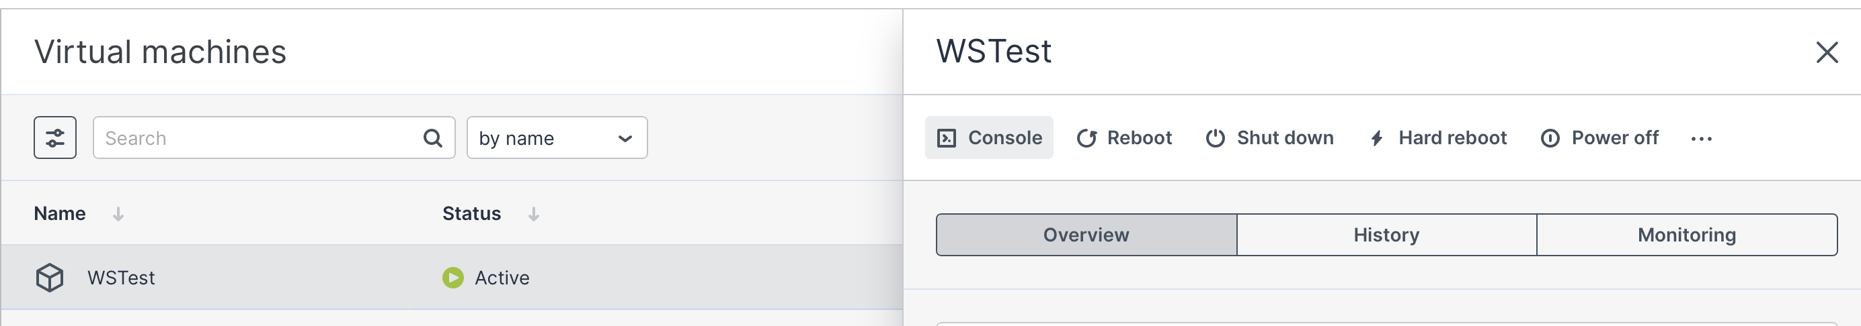Image resolution: width=1861 pixels, height=326 pixels.
Task: Reboot the WSTest virtual machine
Action: click(x=1124, y=138)
